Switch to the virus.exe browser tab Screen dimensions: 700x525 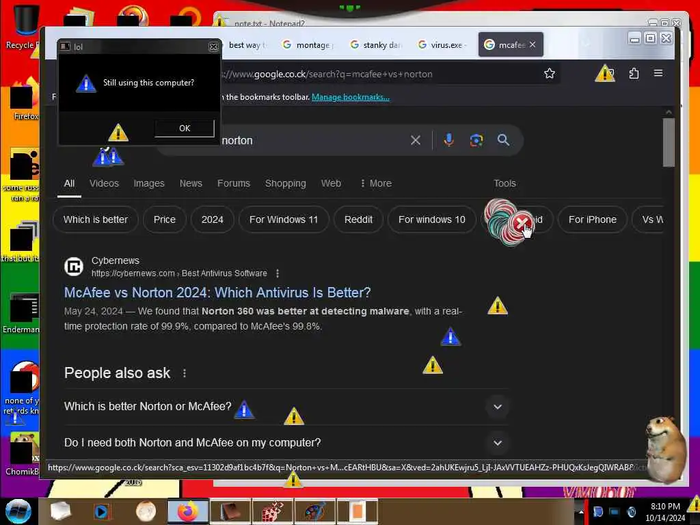click(443, 45)
